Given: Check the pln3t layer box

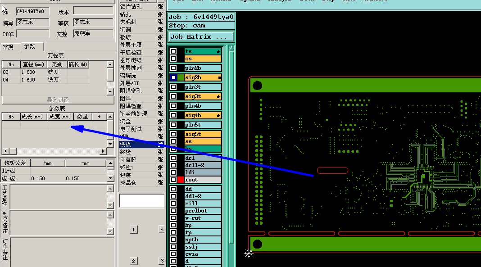Looking at the screenshot, I should pyautogui.click(x=173, y=87).
